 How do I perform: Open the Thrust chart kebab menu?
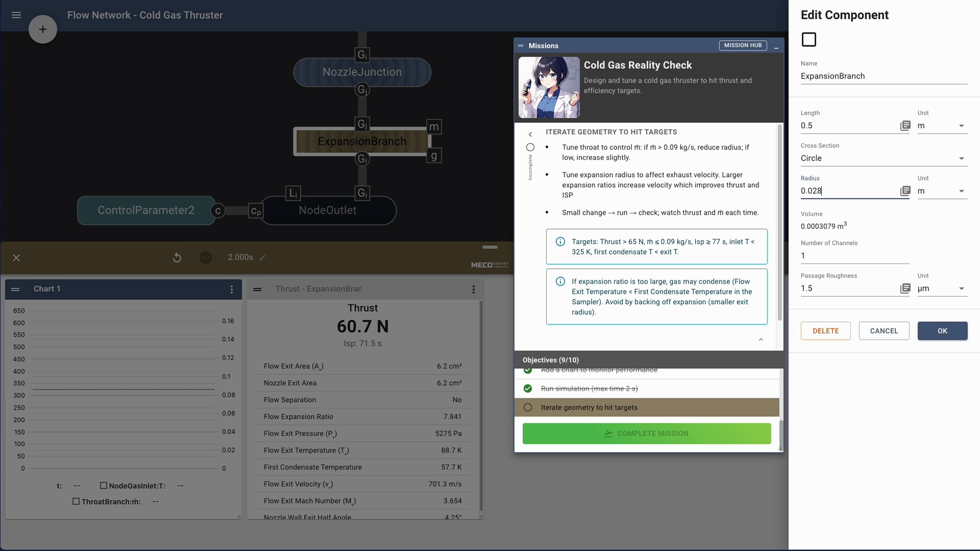(x=474, y=289)
